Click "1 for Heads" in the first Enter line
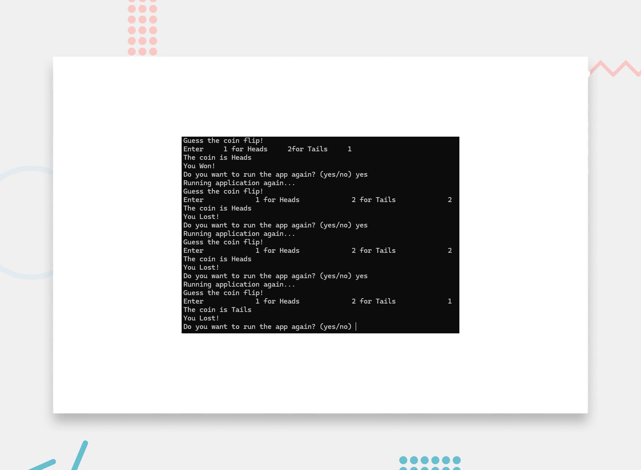 point(245,149)
